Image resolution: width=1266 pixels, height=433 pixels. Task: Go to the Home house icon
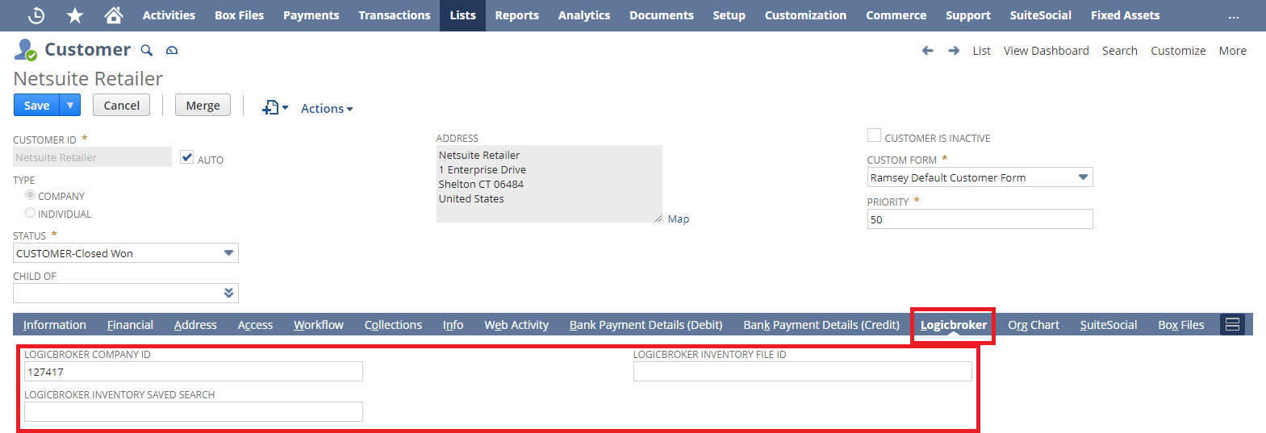coord(114,15)
